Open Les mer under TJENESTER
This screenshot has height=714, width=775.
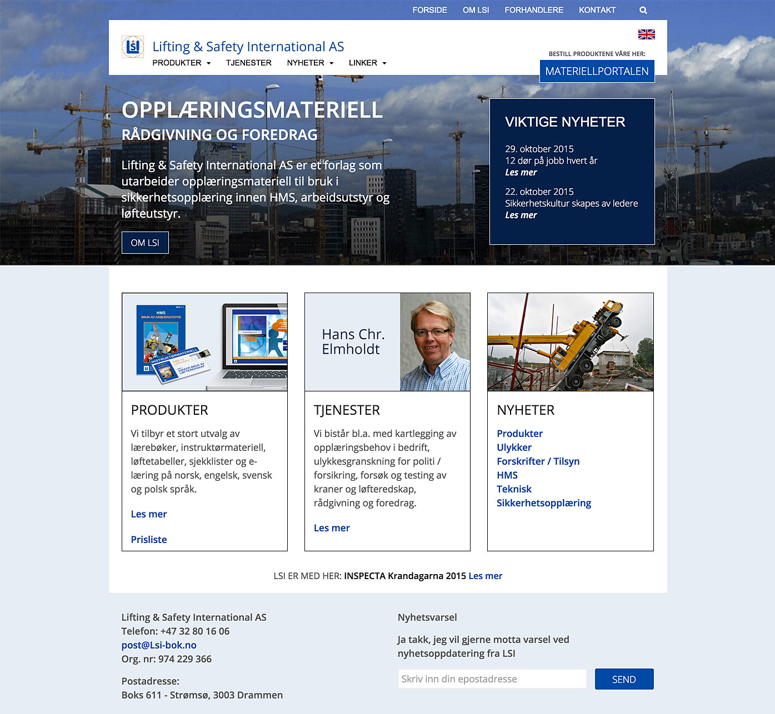coord(332,528)
